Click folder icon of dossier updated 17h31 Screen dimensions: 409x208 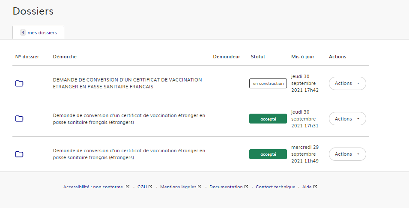click(19, 119)
